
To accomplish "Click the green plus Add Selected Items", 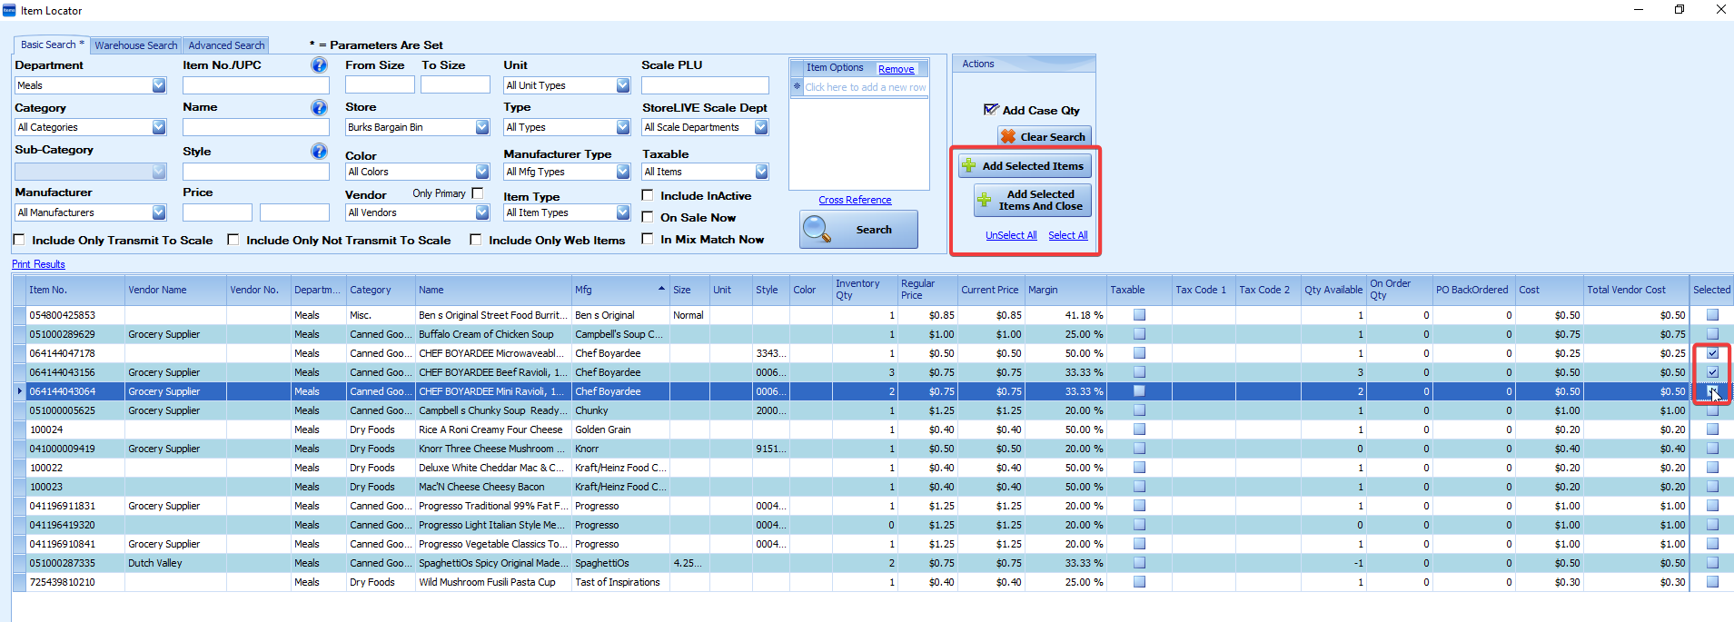I will [x=1025, y=166].
